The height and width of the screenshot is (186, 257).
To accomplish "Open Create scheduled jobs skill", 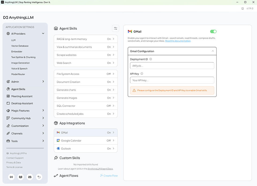I will point(86,114).
